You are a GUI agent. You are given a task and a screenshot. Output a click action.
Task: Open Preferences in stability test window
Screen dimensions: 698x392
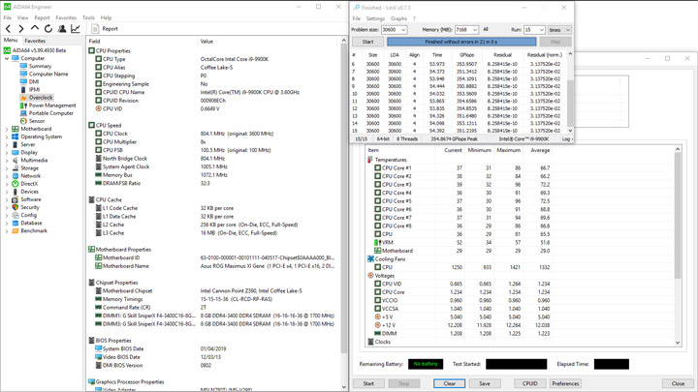click(565, 383)
